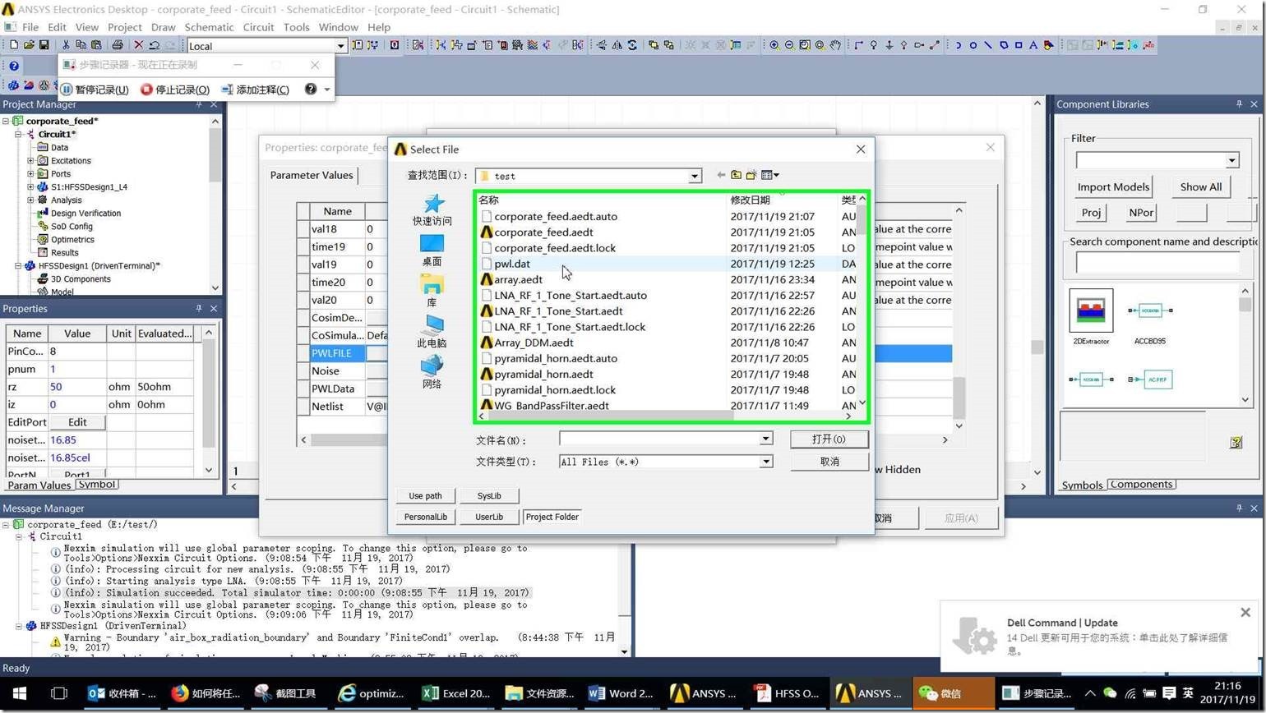Screen dimensions: 1266x713
Task: Open the Draw menu
Action: pos(163,27)
